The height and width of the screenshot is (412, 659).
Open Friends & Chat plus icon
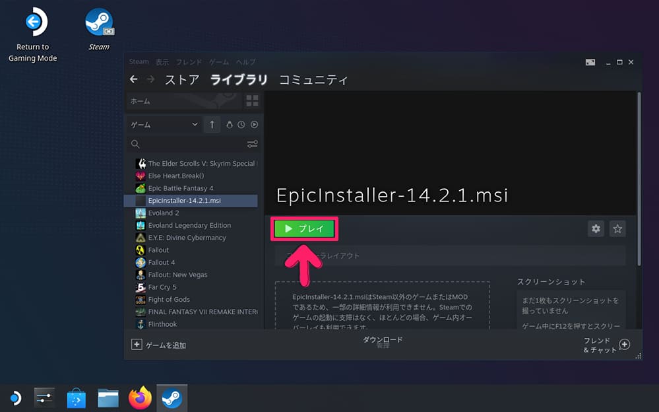625,344
